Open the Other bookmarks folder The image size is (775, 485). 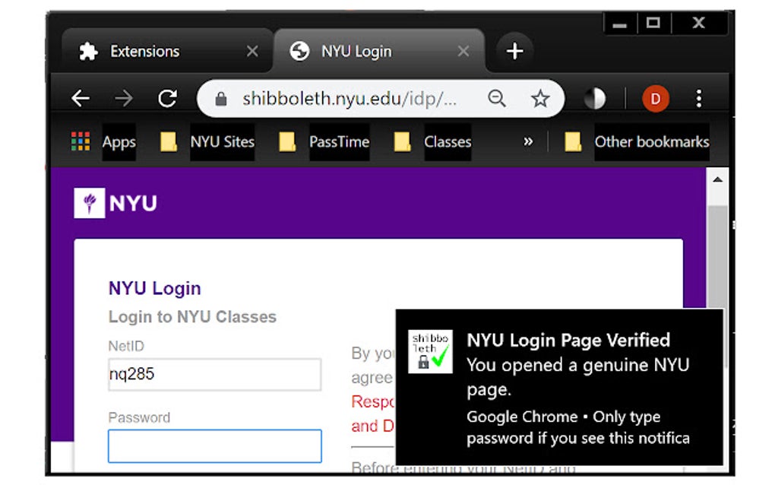637,142
